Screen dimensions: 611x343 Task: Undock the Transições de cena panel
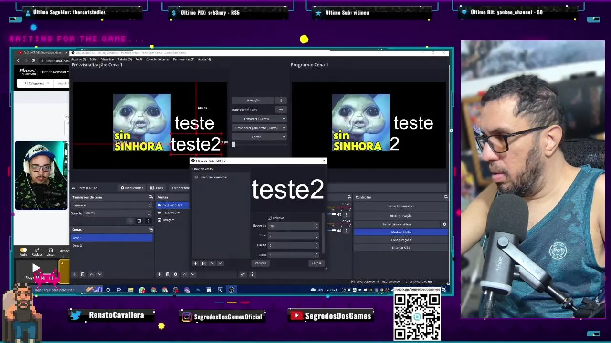150,197
